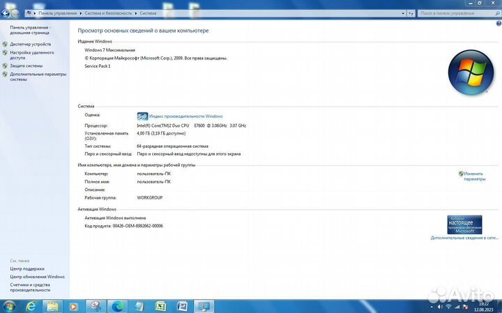Select the 64-разрядная операционная система value

(173, 146)
